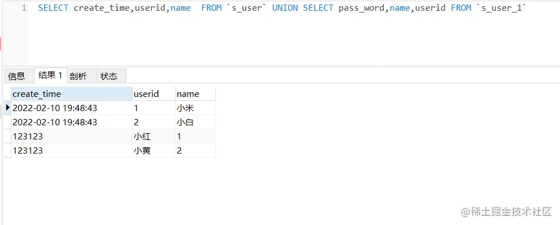Select the cell containing 小黄
Viewport: 560px width, 225px height.
(153, 151)
